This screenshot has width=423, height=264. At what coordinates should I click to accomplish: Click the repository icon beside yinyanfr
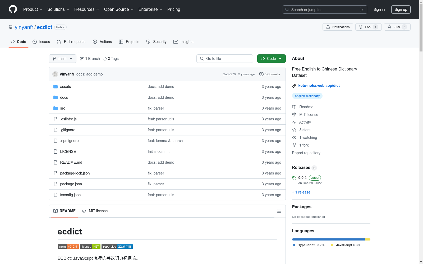pyautogui.click(x=11, y=27)
